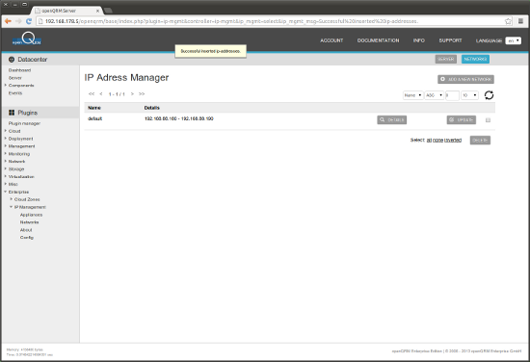Expand the Cloud Zones tree item
This screenshot has height=362, width=530.
click(x=12, y=199)
